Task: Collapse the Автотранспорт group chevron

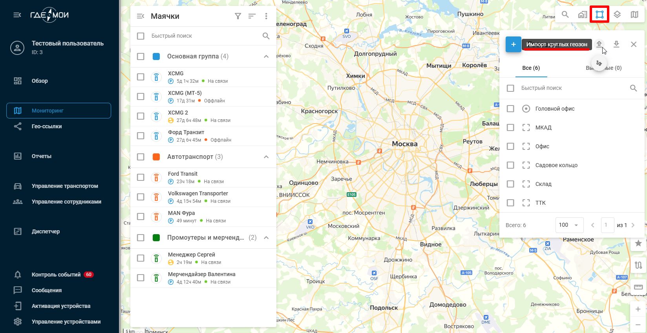Action: [266, 157]
